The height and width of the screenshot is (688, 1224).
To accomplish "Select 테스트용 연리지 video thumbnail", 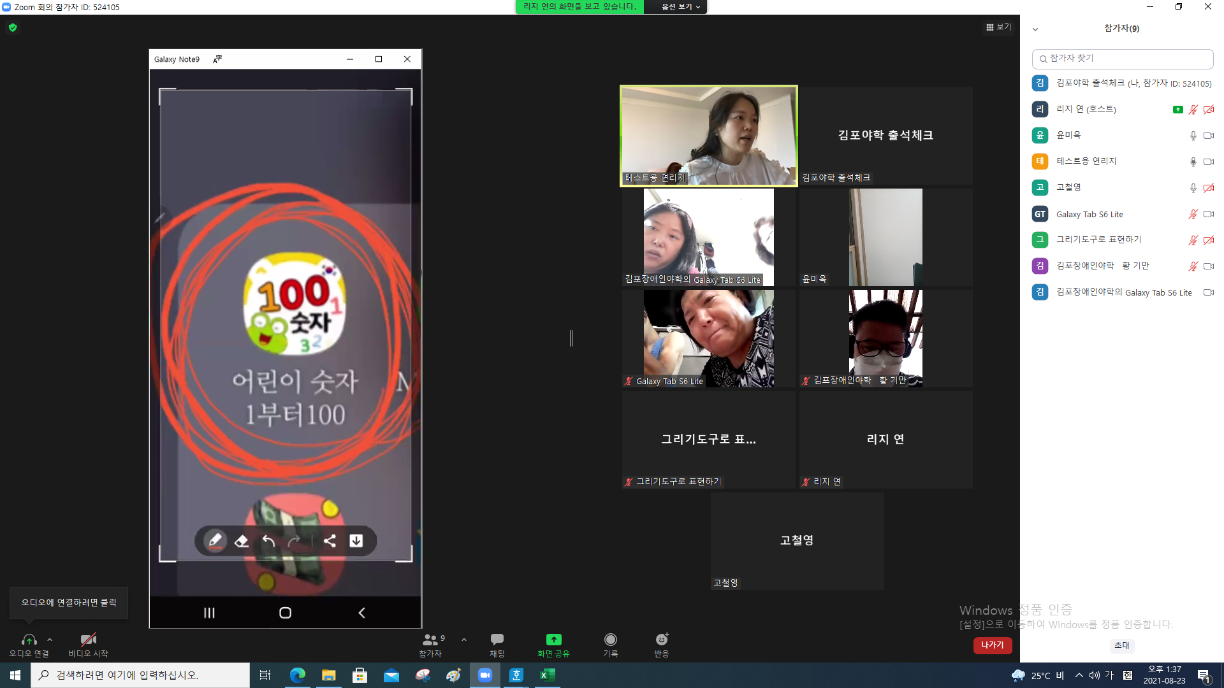I will pyautogui.click(x=709, y=136).
